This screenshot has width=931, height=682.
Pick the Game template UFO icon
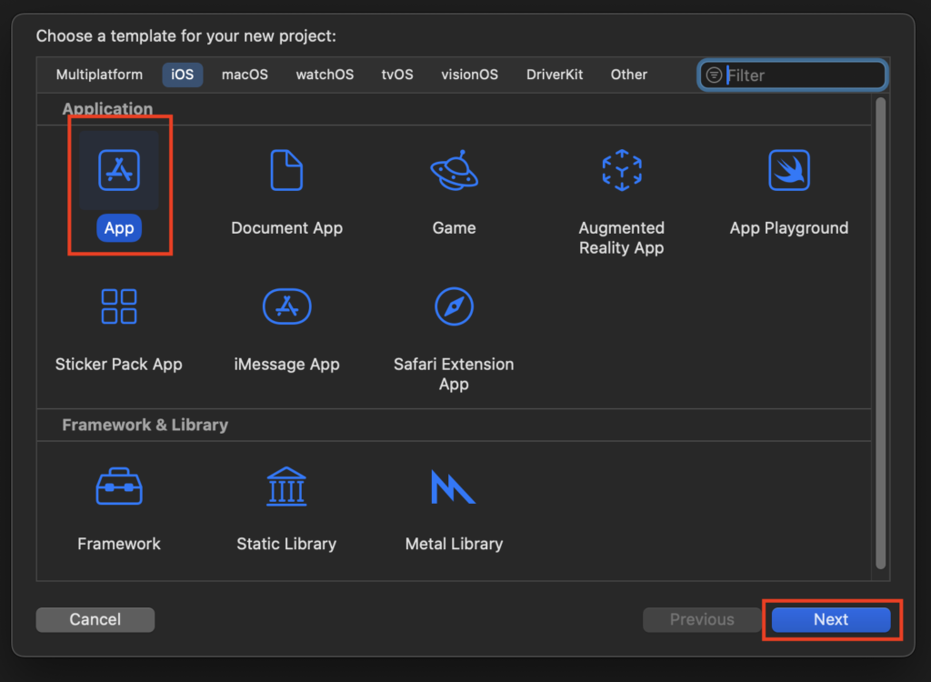click(x=455, y=171)
